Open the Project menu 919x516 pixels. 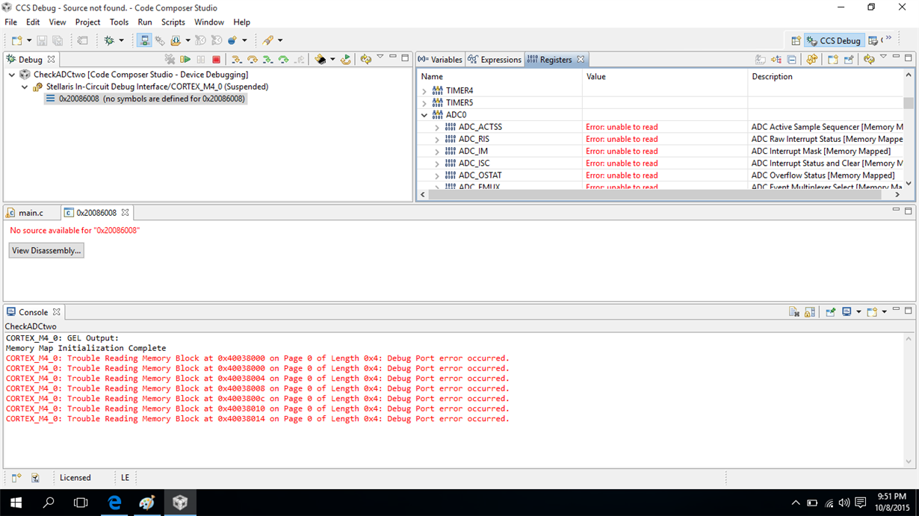pyautogui.click(x=87, y=22)
